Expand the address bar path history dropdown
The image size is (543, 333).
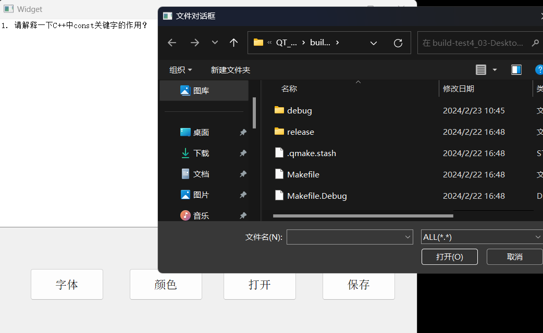coord(373,43)
